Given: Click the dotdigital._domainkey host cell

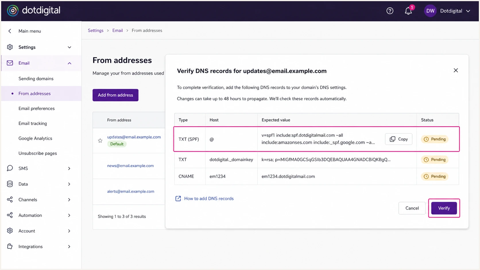Looking at the screenshot, I should point(231,160).
